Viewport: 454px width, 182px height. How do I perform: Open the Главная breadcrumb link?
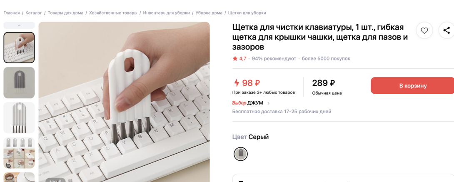12,13
